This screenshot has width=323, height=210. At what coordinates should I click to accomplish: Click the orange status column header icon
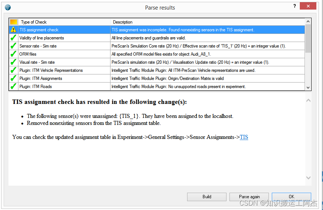(x=14, y=22)
